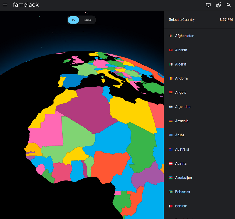This screenshot has width=235, height=219.
Task: Select Bahrain in the list
Action: [199, 206]
